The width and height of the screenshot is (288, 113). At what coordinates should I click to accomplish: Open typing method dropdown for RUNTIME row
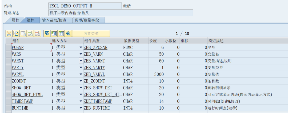[x=81, y=108]
